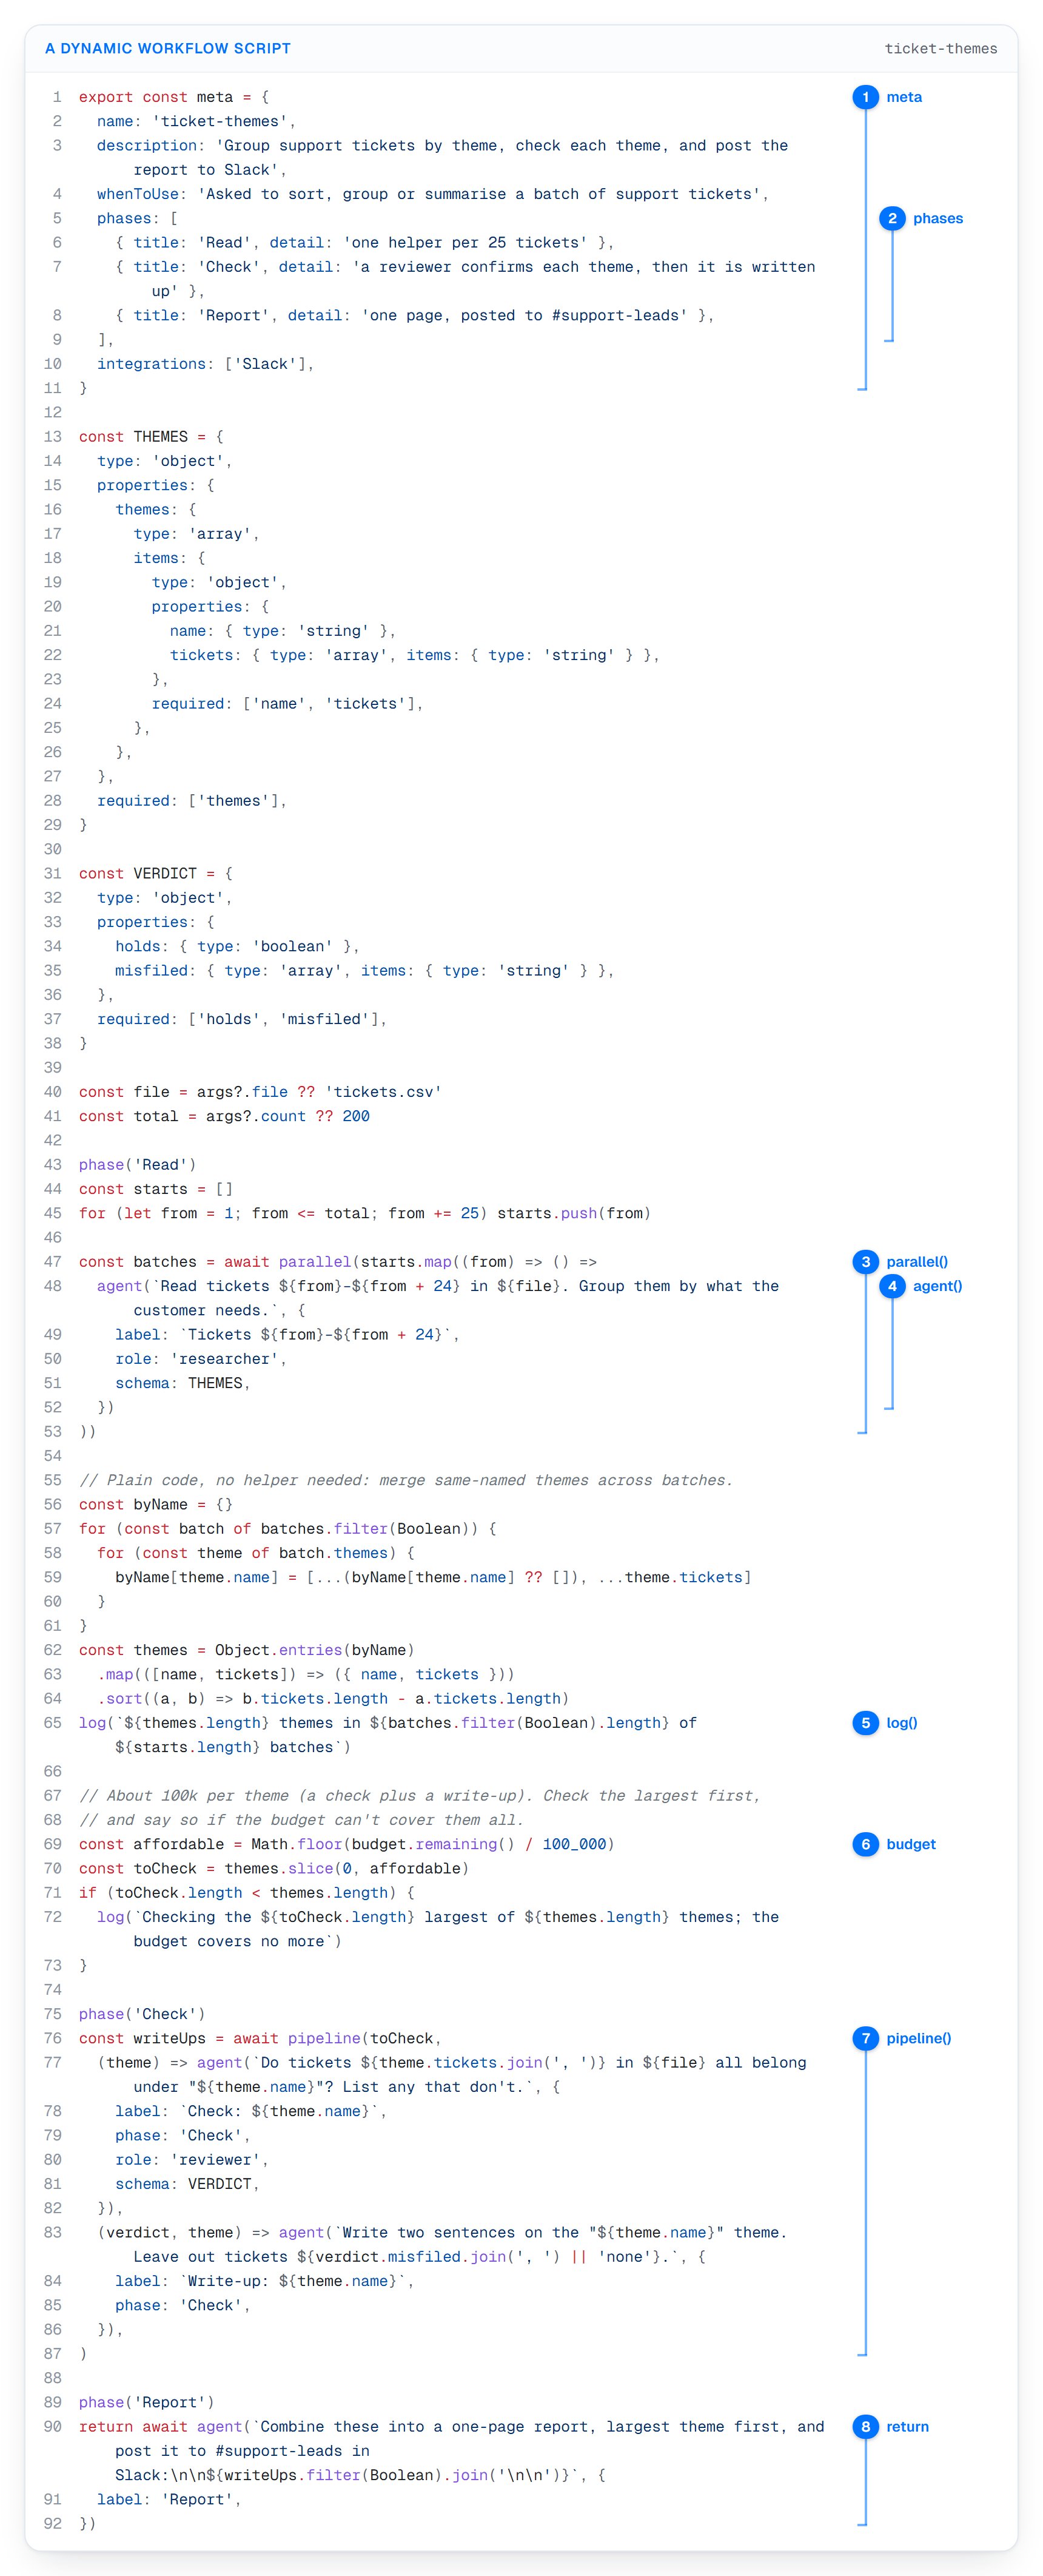Screen dimensions: 1043x2576
Task: Click line number 76 in the gutter
Action: [x=53, y=2038]
